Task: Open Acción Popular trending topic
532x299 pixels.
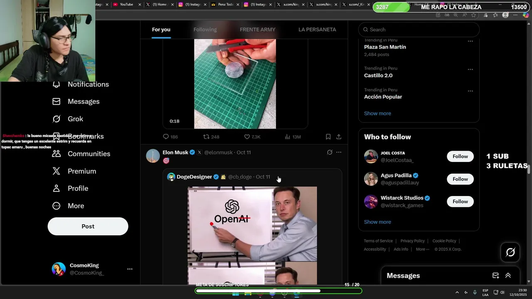Action: point(383,97)
